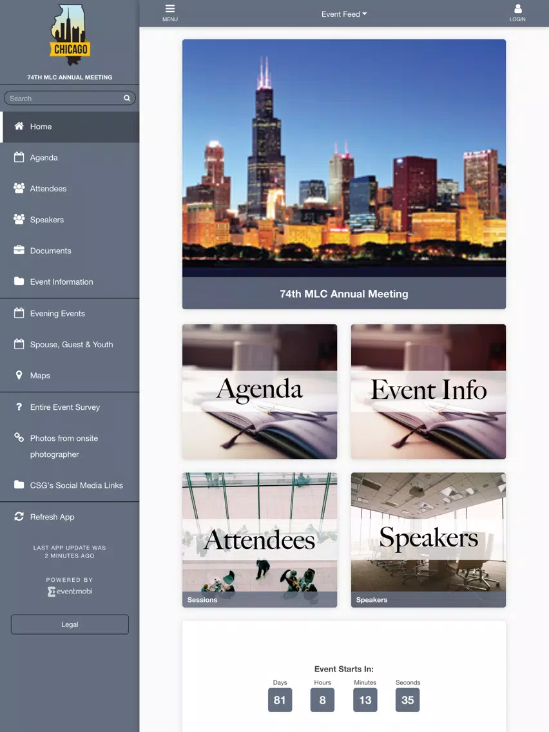Click the Days countdown value 81

[x=280, y=700]
